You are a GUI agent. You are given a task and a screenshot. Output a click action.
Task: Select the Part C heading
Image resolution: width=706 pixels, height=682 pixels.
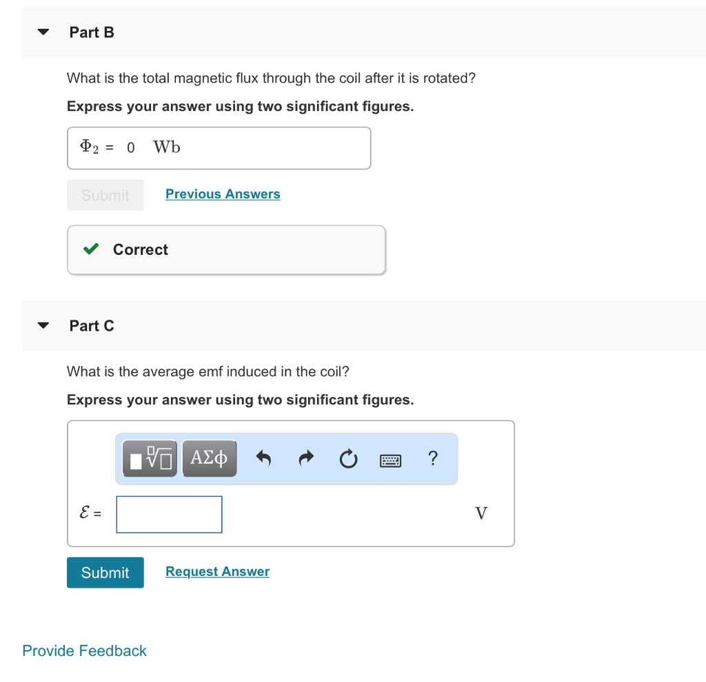coord(92,325)
